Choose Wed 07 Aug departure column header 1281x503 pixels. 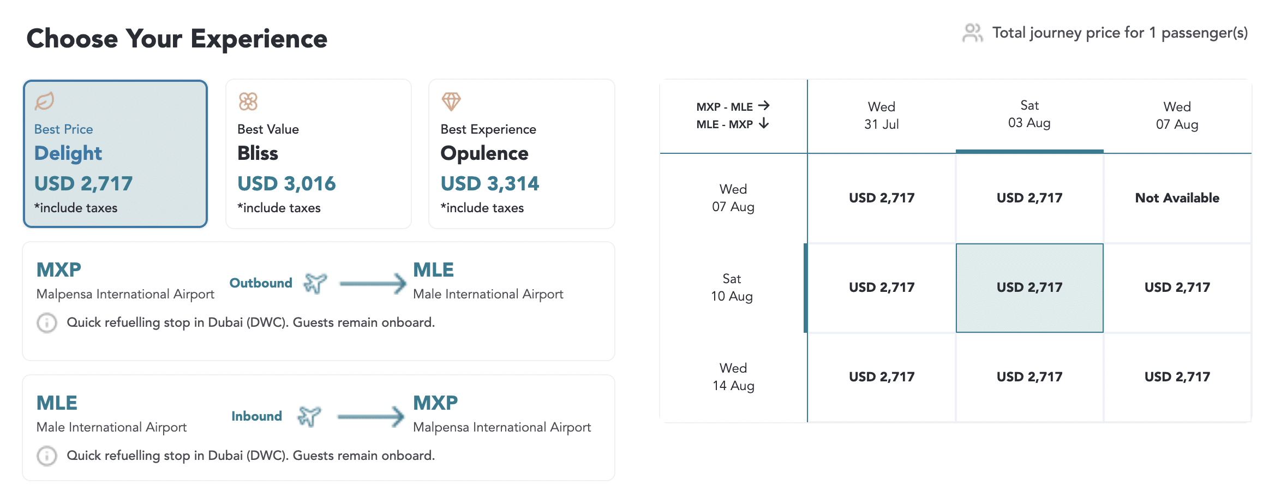click(1177, 116)
